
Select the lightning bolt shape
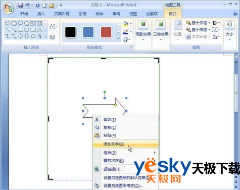pyautogui.click(x=39, y=36)
